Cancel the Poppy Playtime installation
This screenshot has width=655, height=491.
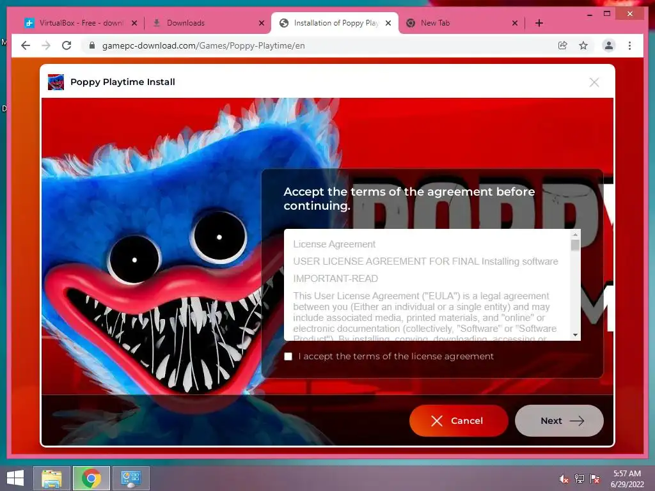point(459,421)
